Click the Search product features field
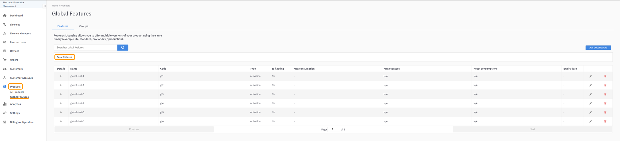The height and width of the screenshot is (141, 620). tap(86, 48)
